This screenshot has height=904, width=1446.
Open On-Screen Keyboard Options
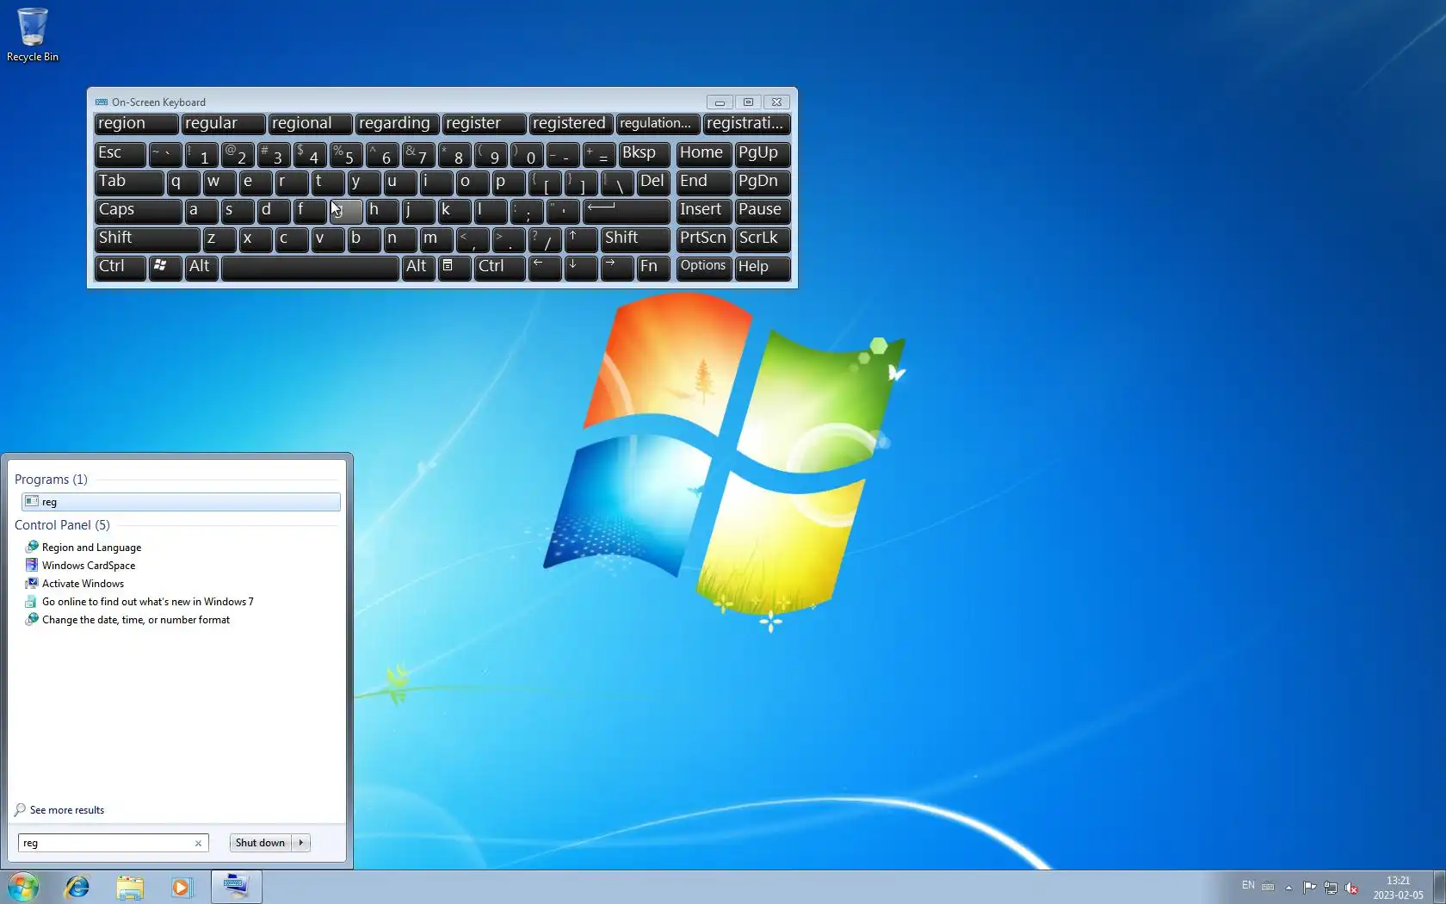pyautogui.click(x=704, y=268)
